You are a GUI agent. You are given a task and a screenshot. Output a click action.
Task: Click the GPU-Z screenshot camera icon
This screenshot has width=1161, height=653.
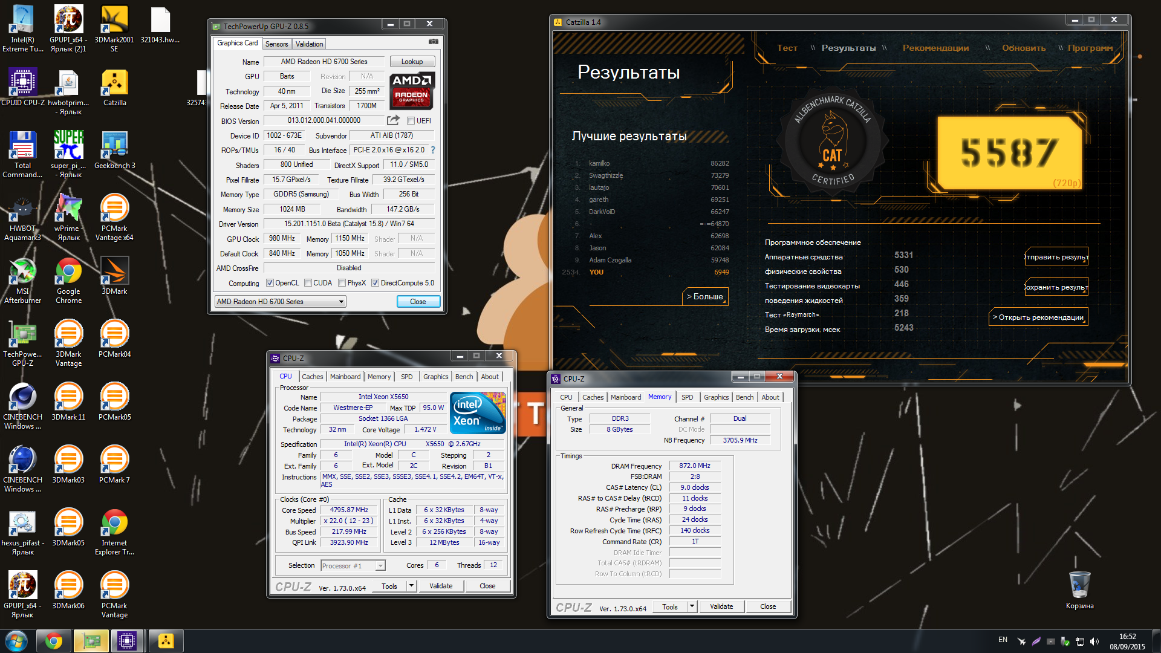tap(433, 42)
